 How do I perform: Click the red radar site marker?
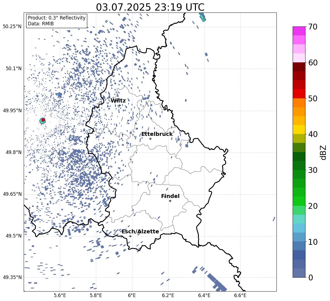pos(43,120)
